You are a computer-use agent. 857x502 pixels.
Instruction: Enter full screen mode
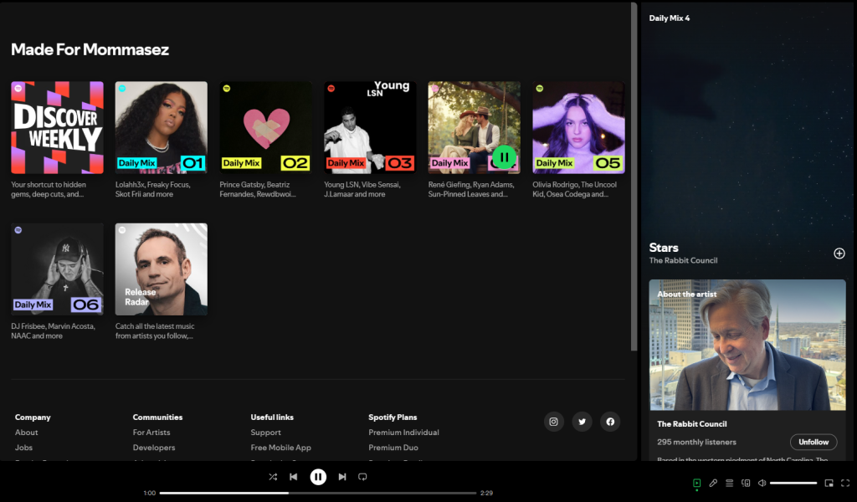click(x=845, y=483)
